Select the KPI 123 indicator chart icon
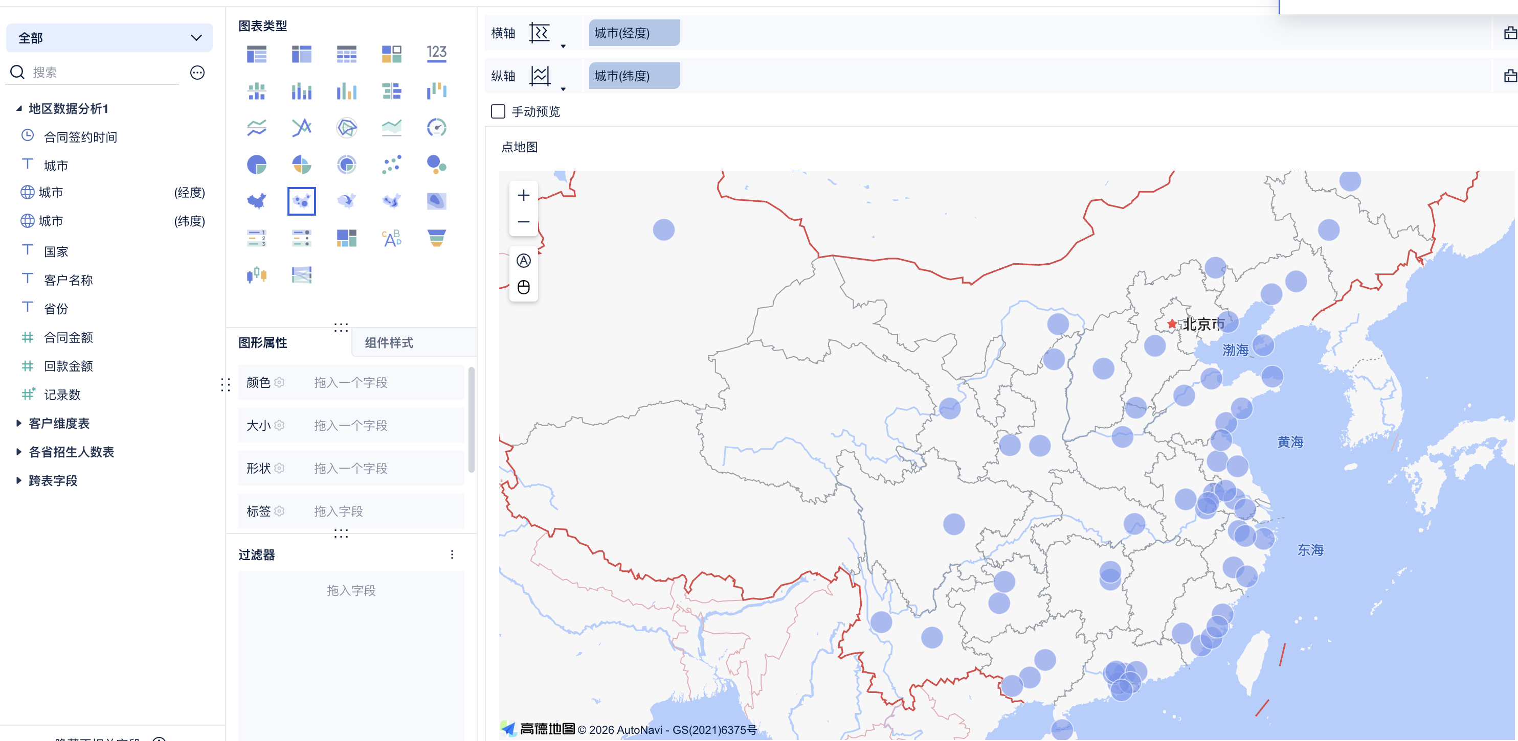Viewport: 1518px width, 741px height. (x=436, y=54)
